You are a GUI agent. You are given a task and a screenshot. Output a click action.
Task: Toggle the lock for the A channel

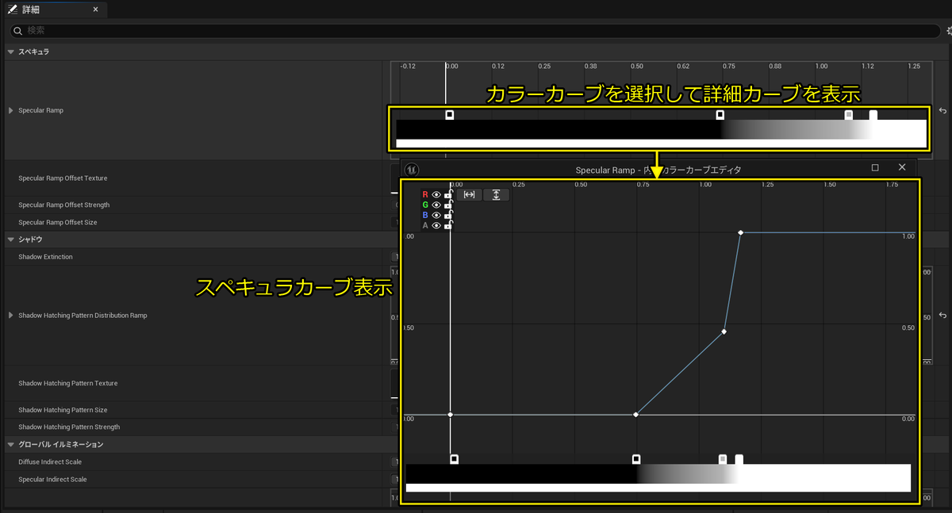(x=448, y=225)
